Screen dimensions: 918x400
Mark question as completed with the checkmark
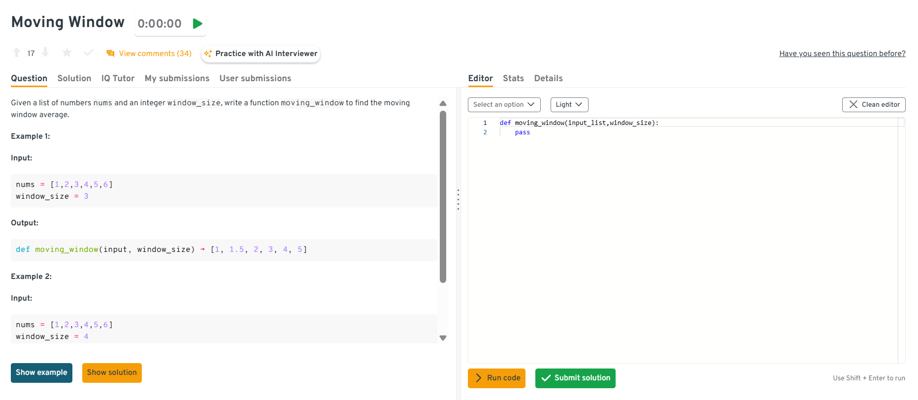[x=89, y=53]
